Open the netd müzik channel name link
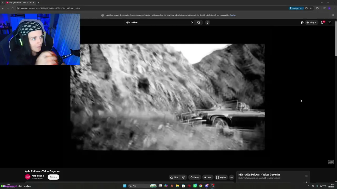Screen dimensions: 337x189 click(37, 176)
